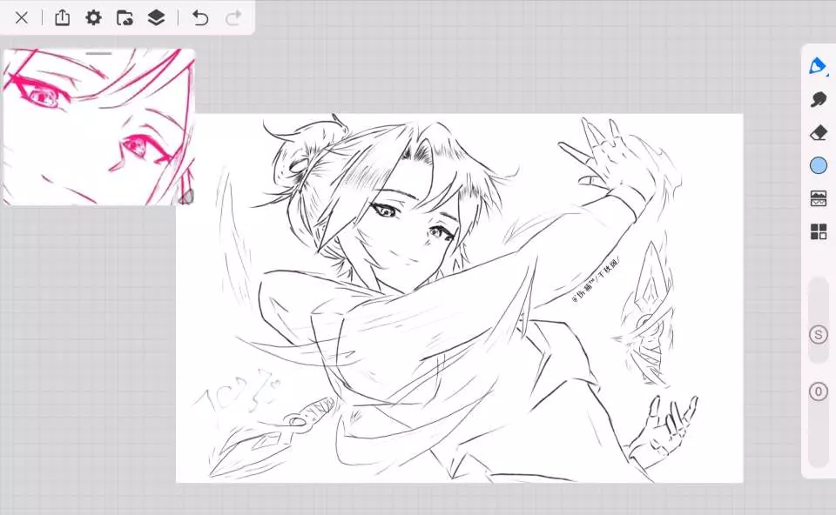Screen dimensions: 836x515
Task: Open the share/export icon
Action: tap(63, 17)
